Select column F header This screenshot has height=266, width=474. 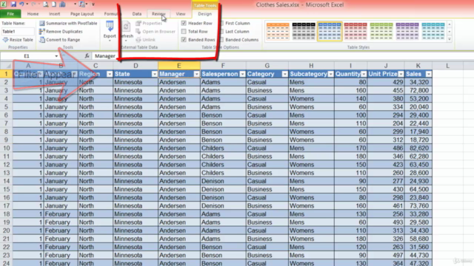223,66
